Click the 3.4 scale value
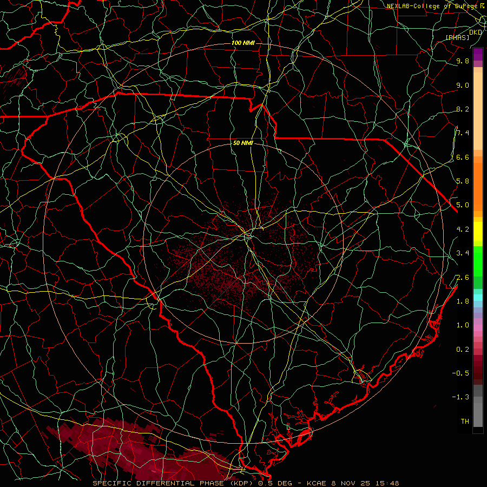487x487 pixels. (x=463, y=253)
